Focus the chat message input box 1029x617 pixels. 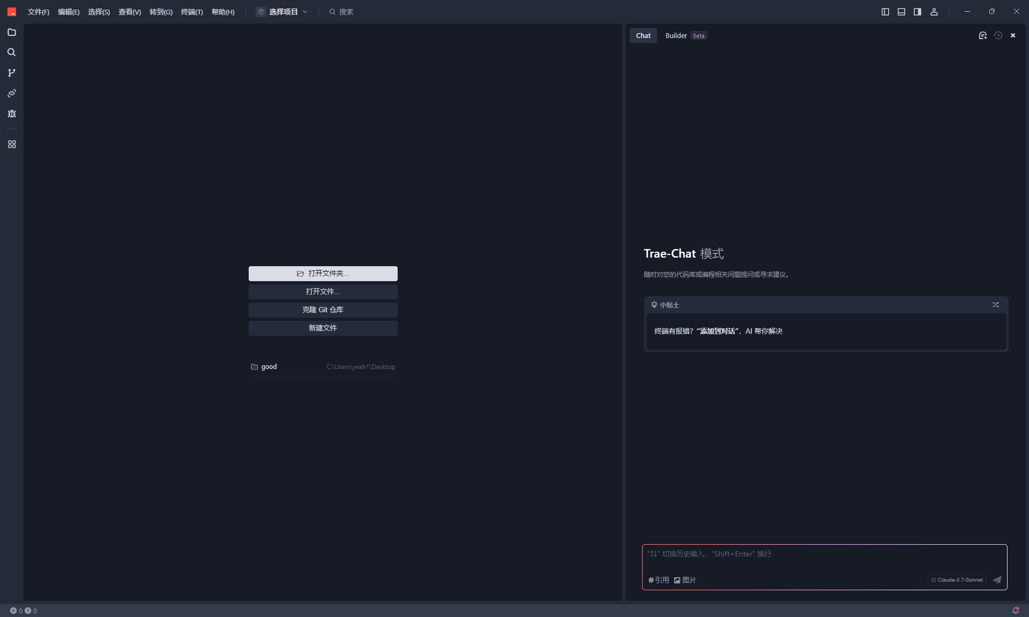824,557
